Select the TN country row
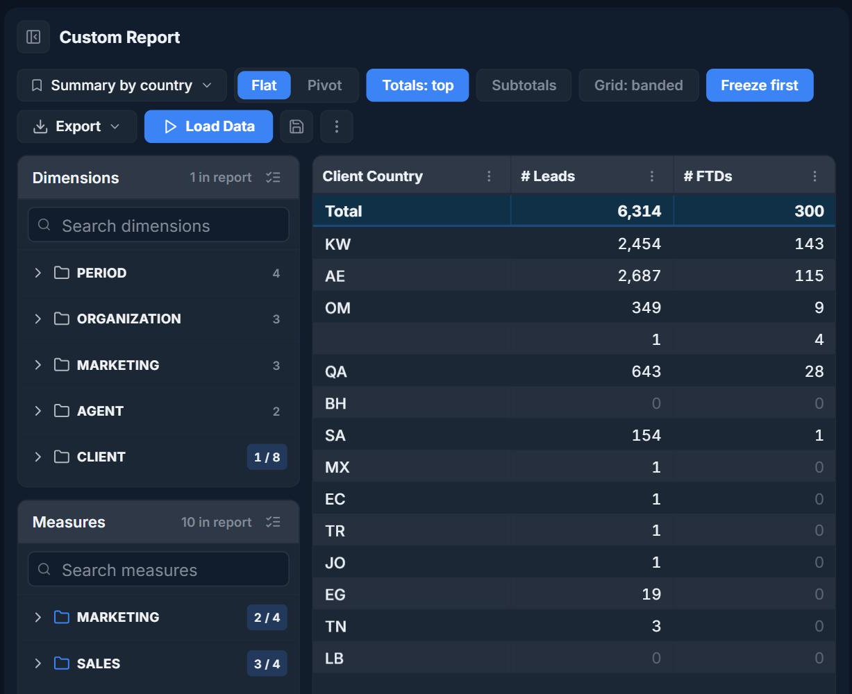852x694 pixels. click(x=574, y=626)
